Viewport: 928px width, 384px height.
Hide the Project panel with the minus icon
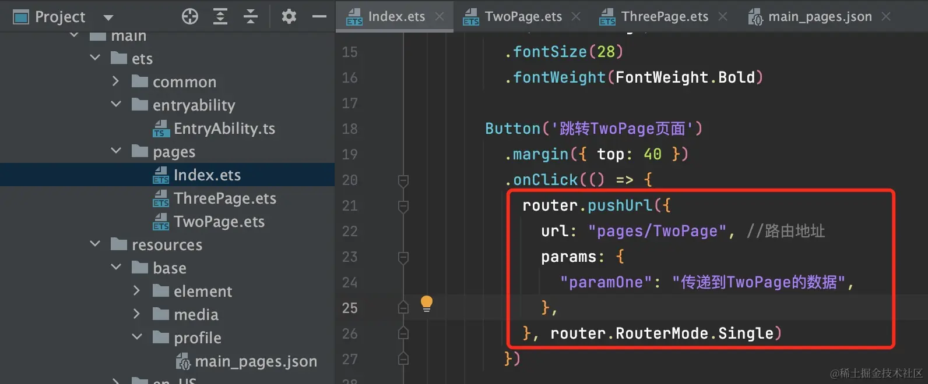pos(319,16)
